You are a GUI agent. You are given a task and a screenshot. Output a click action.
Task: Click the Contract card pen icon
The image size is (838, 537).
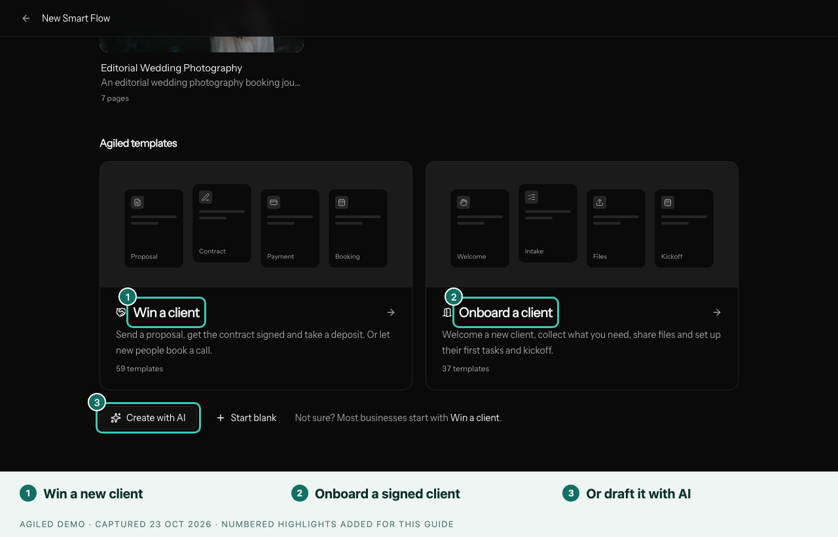click(206, 197)
